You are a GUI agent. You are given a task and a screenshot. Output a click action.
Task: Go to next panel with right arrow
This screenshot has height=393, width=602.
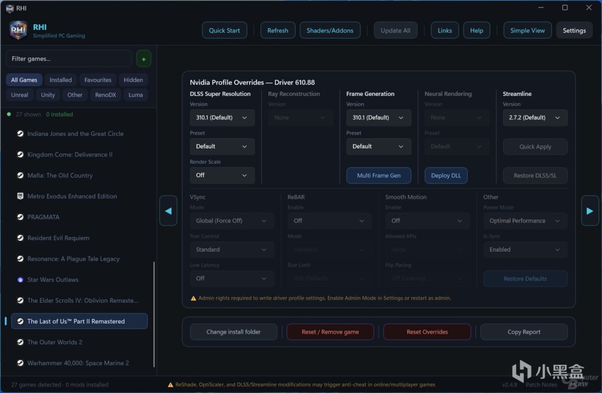coord(590,211)
